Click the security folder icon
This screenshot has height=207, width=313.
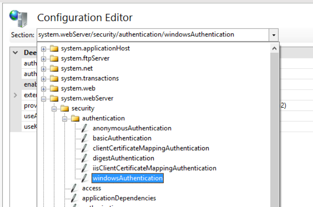(x=65, y=108)
